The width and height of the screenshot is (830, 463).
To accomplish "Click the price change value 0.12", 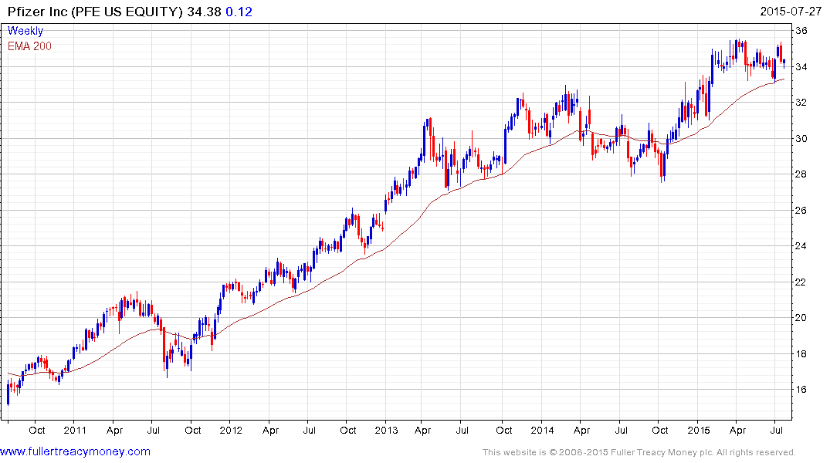I will click(239, 12).
